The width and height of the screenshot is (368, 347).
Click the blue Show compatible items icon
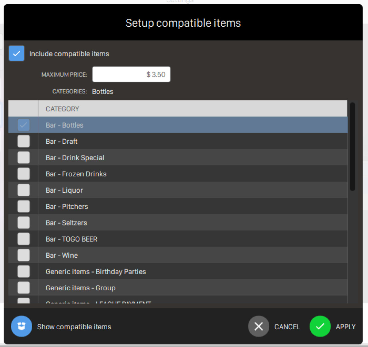(x=21, y=326)
